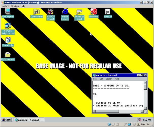
Task: Click the Windows Start button
Action: [x=6, y=120]
